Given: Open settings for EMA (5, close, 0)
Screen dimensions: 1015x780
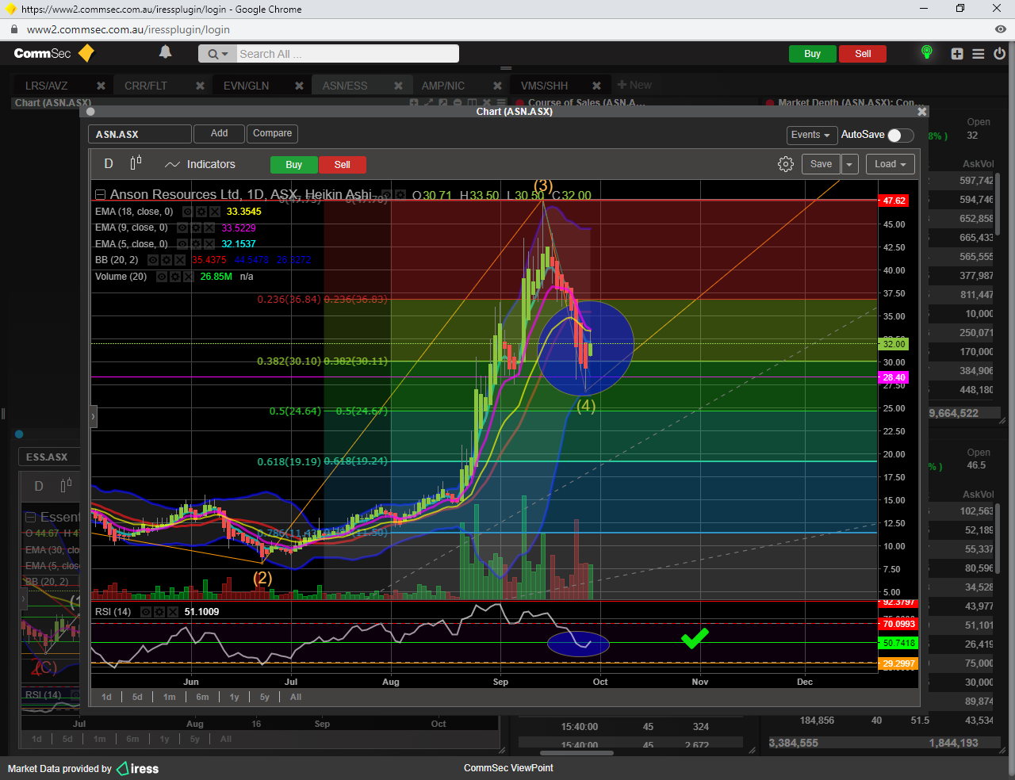Looking at the screenshot, I should tap(195, 244).
